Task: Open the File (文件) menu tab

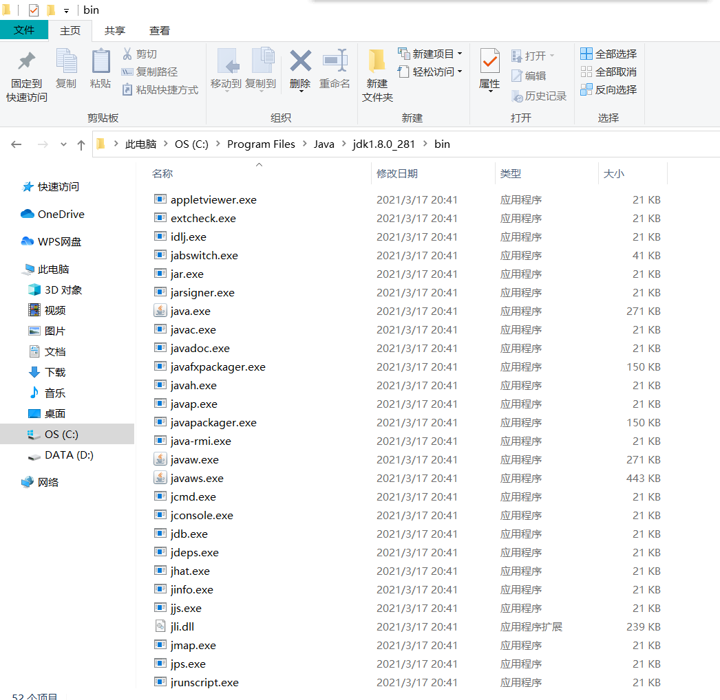Action: (24, 30)
